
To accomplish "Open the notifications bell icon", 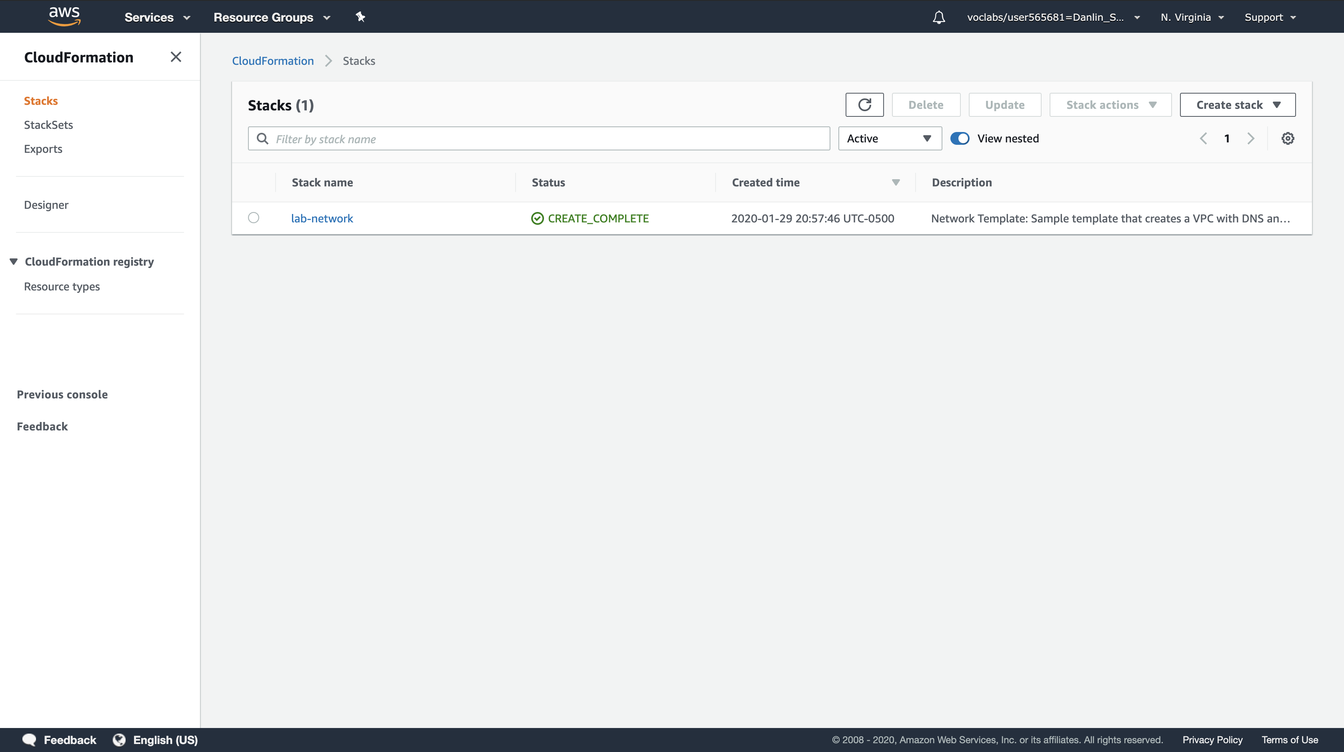I will click(x=939, y=17).
